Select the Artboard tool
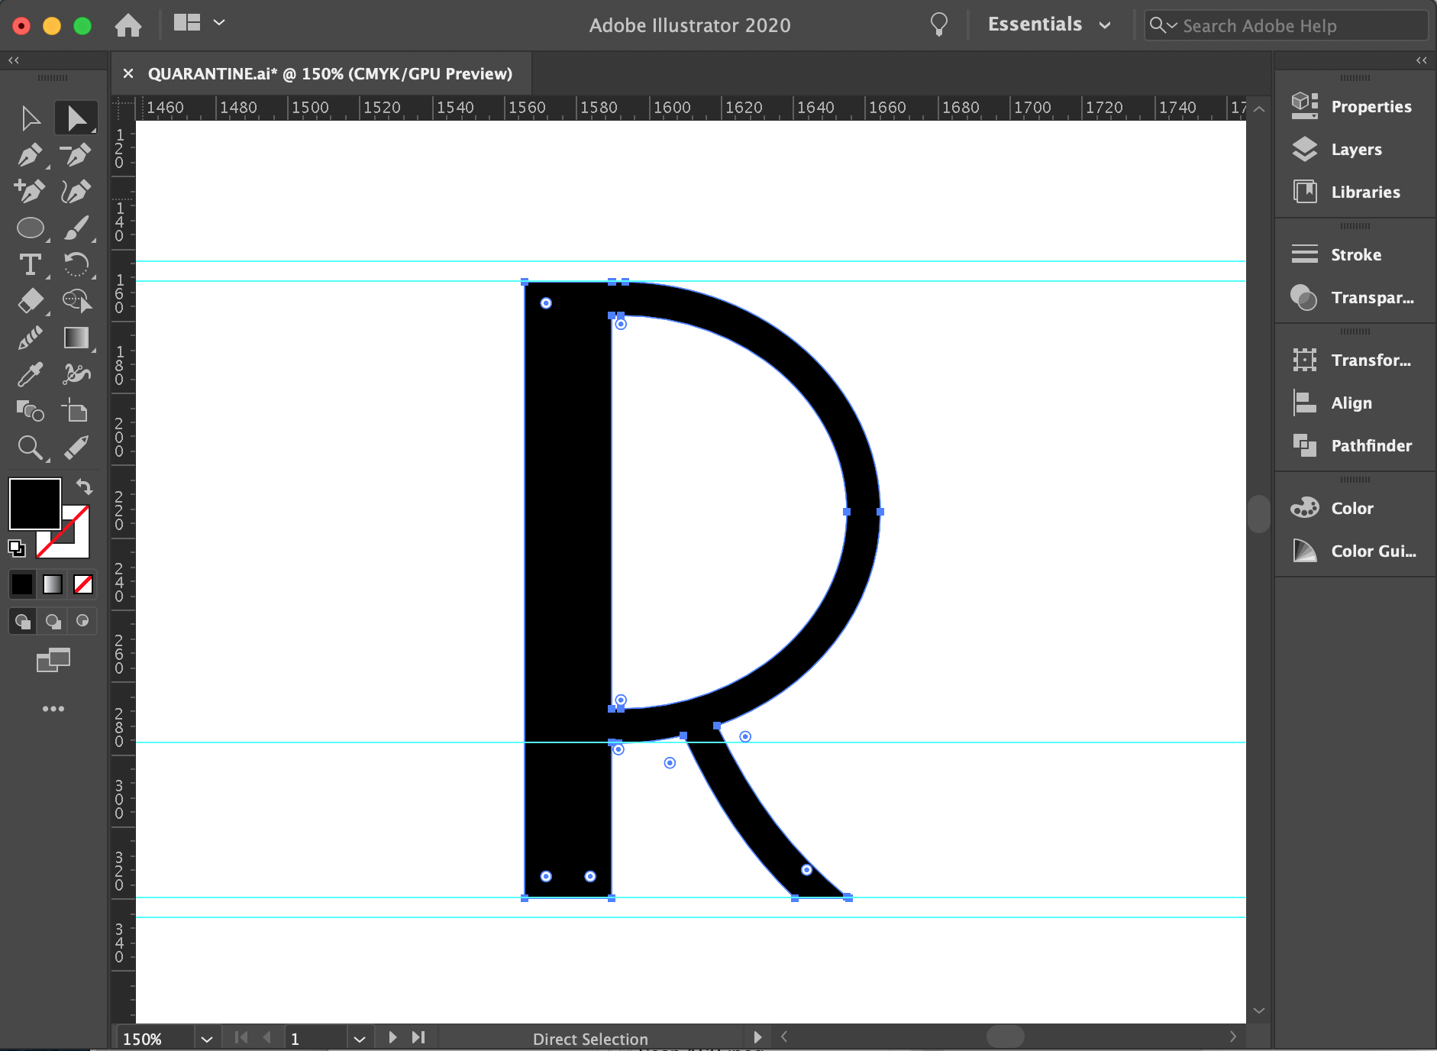1437x1051 pixels. (76, 411)
